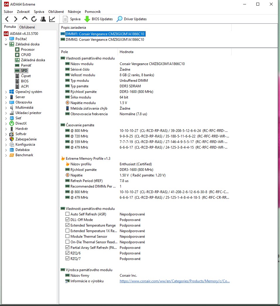The width and height of the screenshot is (280, 306).
Task: Open the Nástroje menu
Action: (x=74, y=11)
